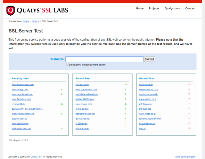Open haskamiya.kksg.net in the Recent Best list
Viewport: 205px width, 159px height.
pyautogui.click(x=85, y=114)
